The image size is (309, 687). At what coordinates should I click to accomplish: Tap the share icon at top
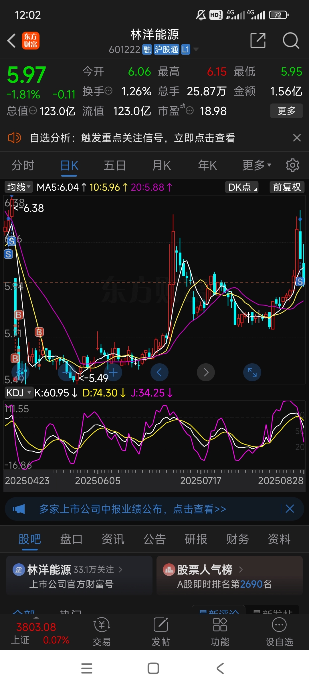[x=258, y=41]
